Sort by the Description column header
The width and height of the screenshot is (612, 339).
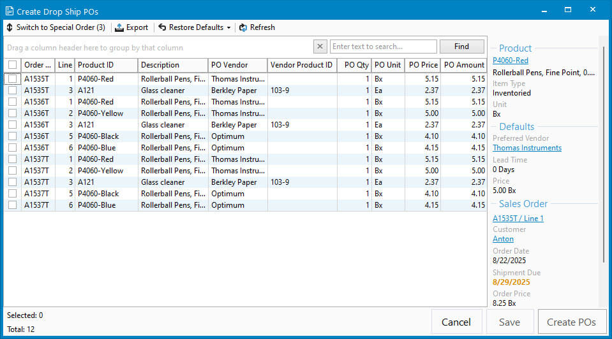pos(173,65)
